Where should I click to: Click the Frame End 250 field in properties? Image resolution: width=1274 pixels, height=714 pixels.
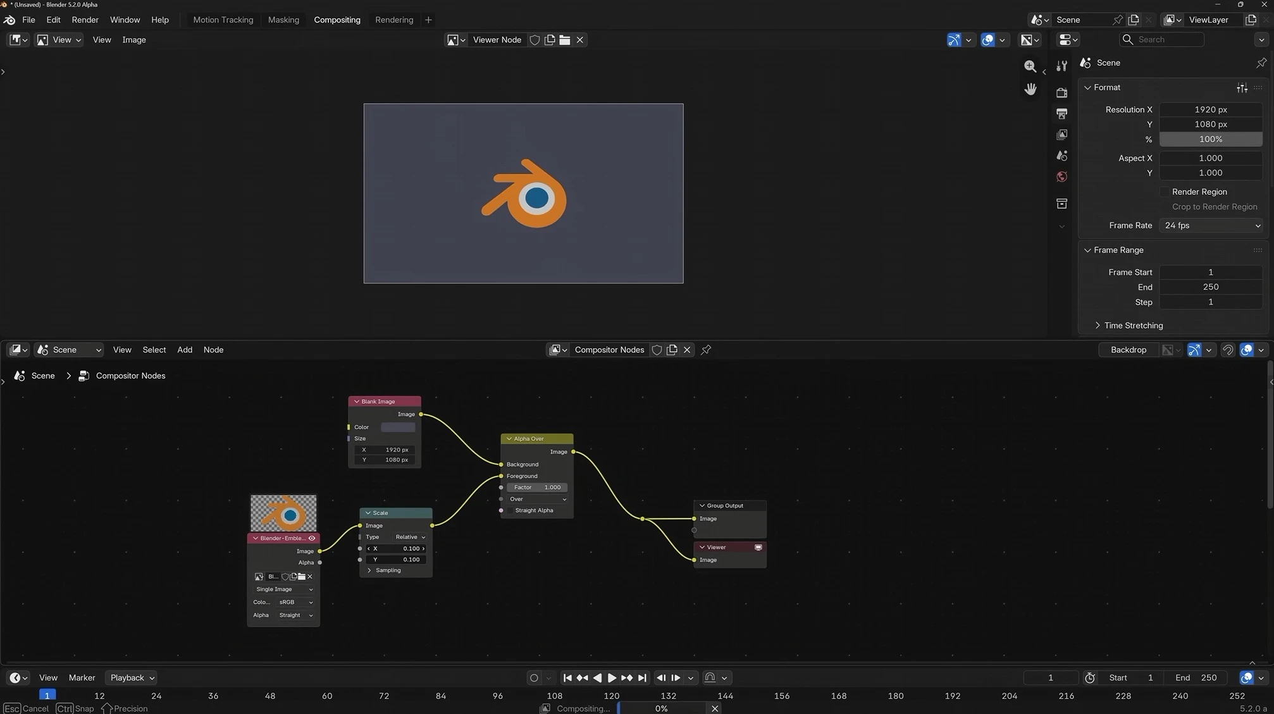point(1211,287)
